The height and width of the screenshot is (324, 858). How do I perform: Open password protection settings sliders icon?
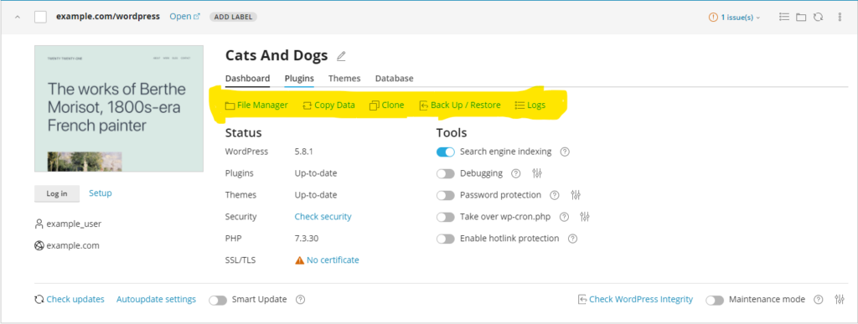[x=575, y=195]
